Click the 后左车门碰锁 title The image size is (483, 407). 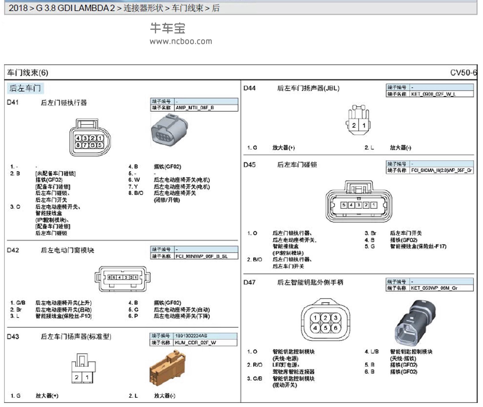pyautogui.click(x=297, y=165)
